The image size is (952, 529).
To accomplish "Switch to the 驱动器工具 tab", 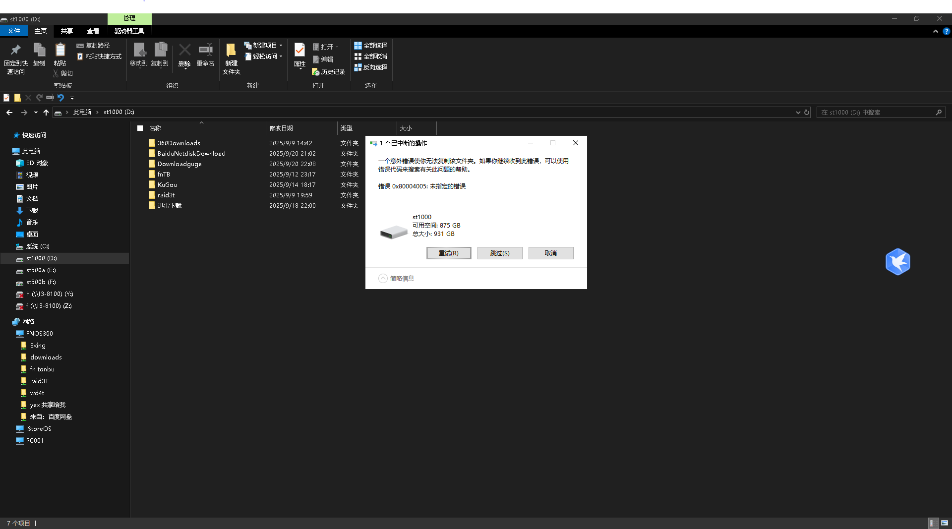I will [x=129, y=31].
